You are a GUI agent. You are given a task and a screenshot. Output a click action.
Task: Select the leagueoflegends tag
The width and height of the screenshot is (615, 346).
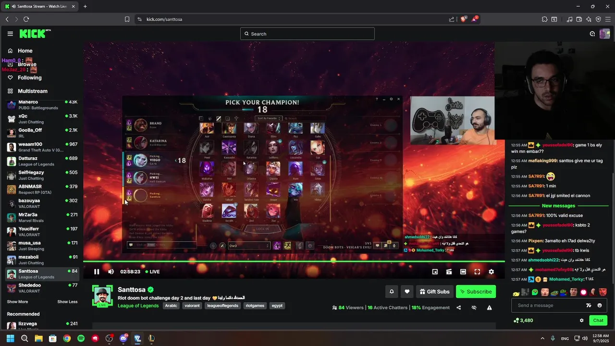[x=223, y=306]
